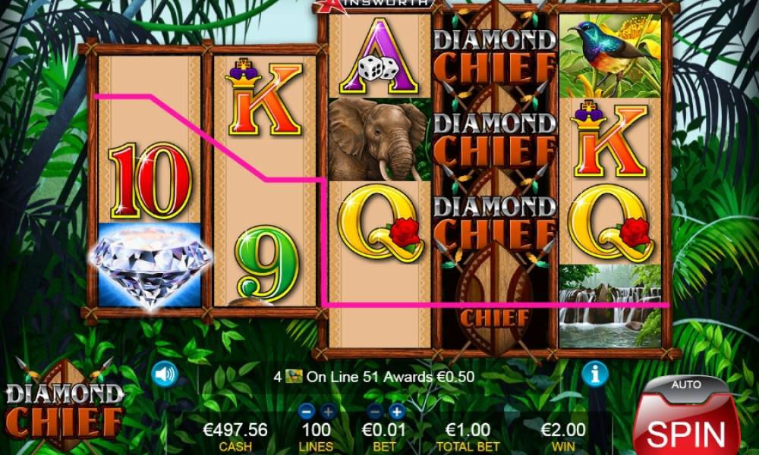Decrease the bet amount

point(375,412)
